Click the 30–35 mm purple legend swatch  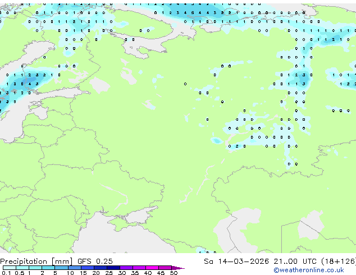(126, 268)
